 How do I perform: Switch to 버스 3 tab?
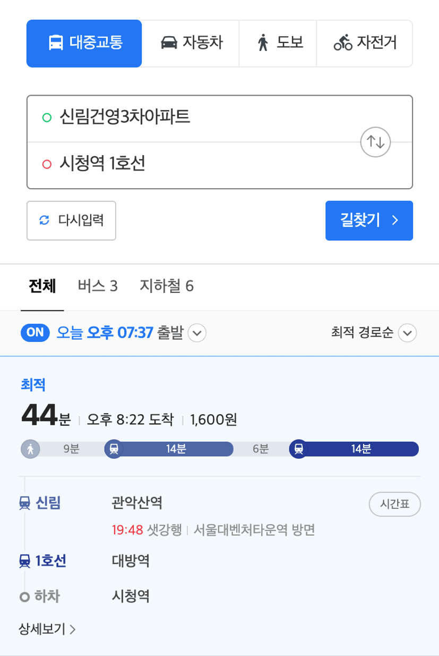click(x=98, y=287)
